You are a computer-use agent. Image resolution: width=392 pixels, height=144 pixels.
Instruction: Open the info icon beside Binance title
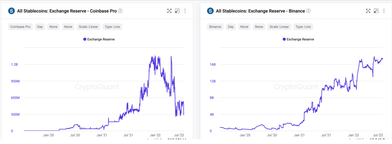point(308,11)
